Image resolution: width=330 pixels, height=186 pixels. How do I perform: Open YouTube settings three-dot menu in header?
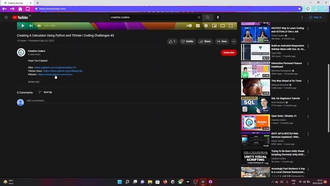point(302,17)
